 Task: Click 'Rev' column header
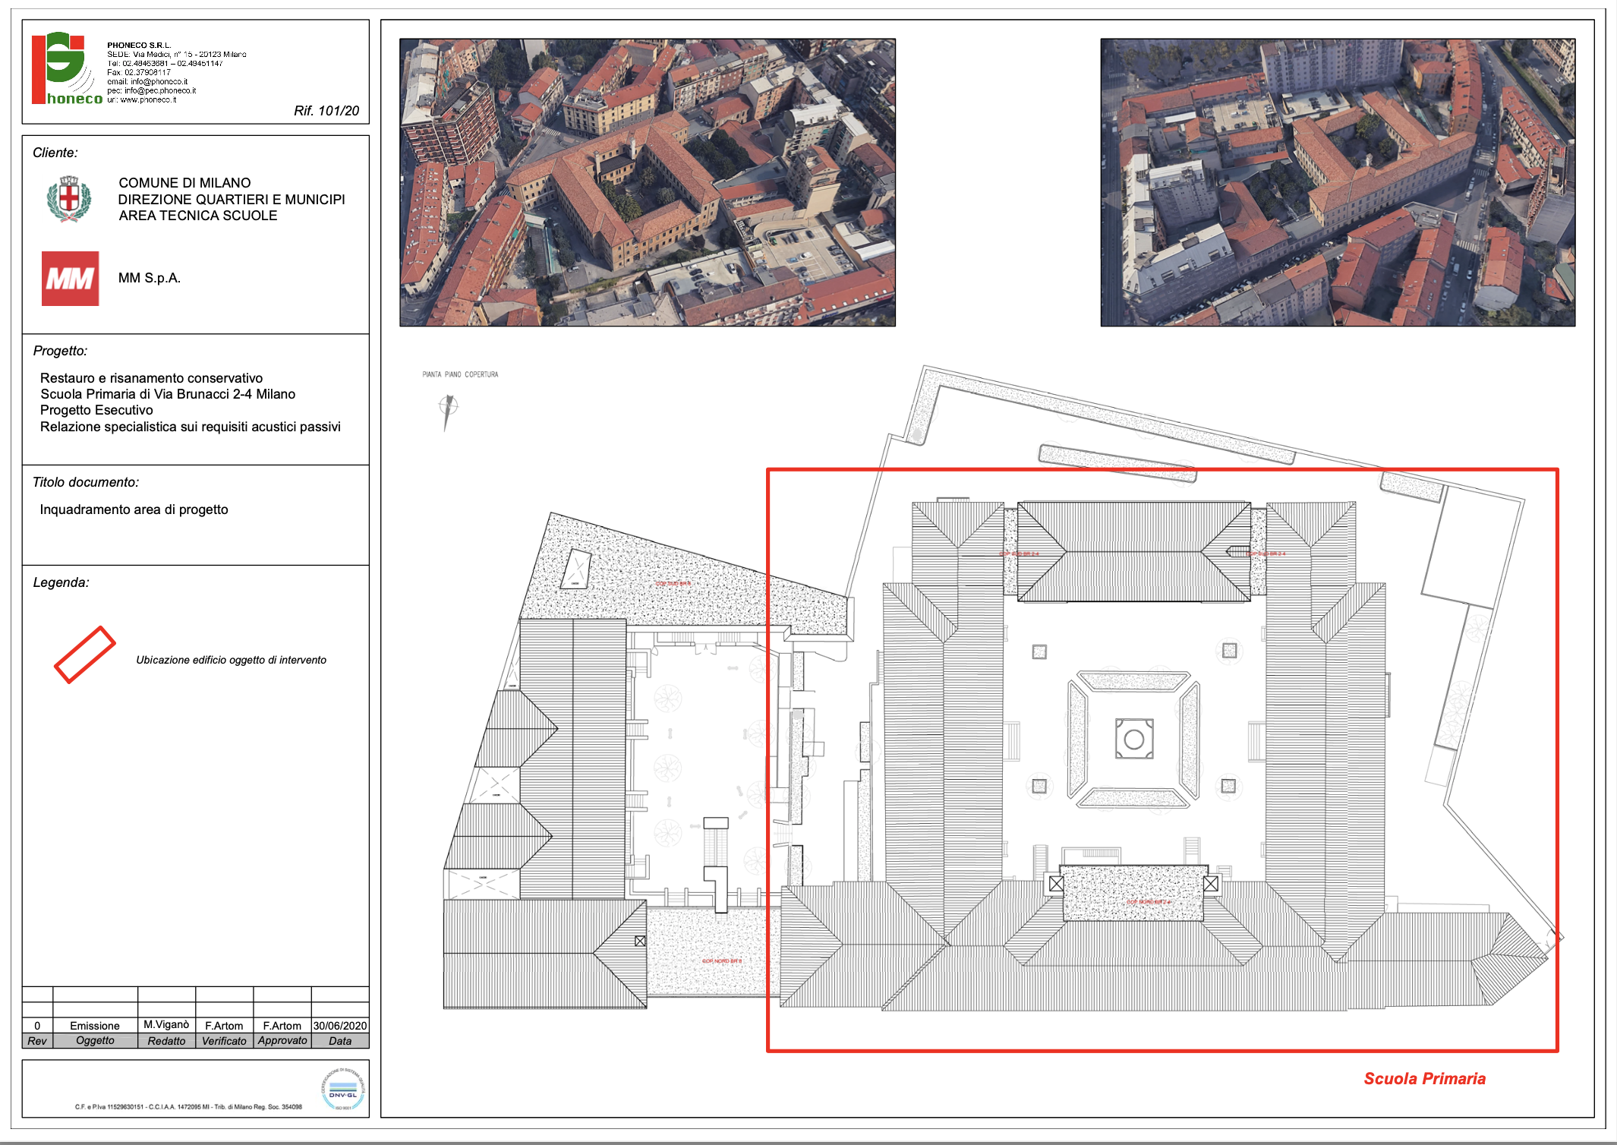[x=37, y=1041]
